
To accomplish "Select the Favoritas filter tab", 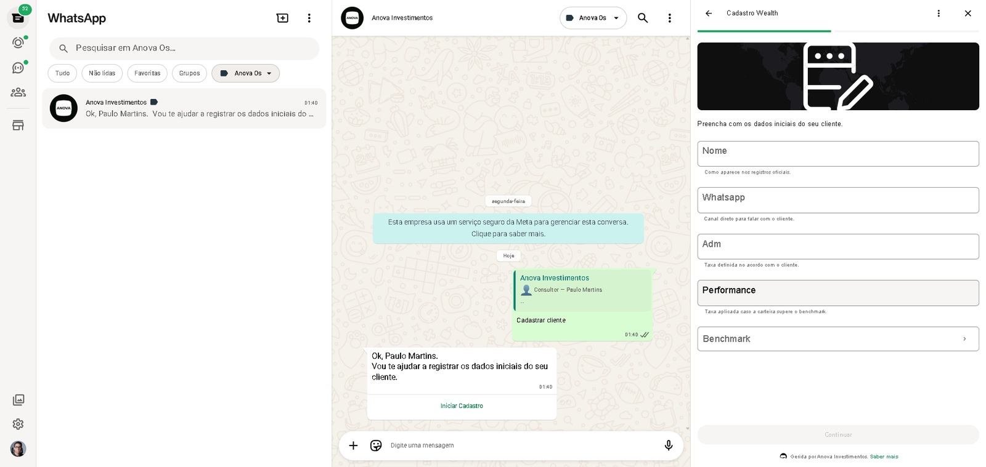I will pyautogui.click(x=147, y=73).
